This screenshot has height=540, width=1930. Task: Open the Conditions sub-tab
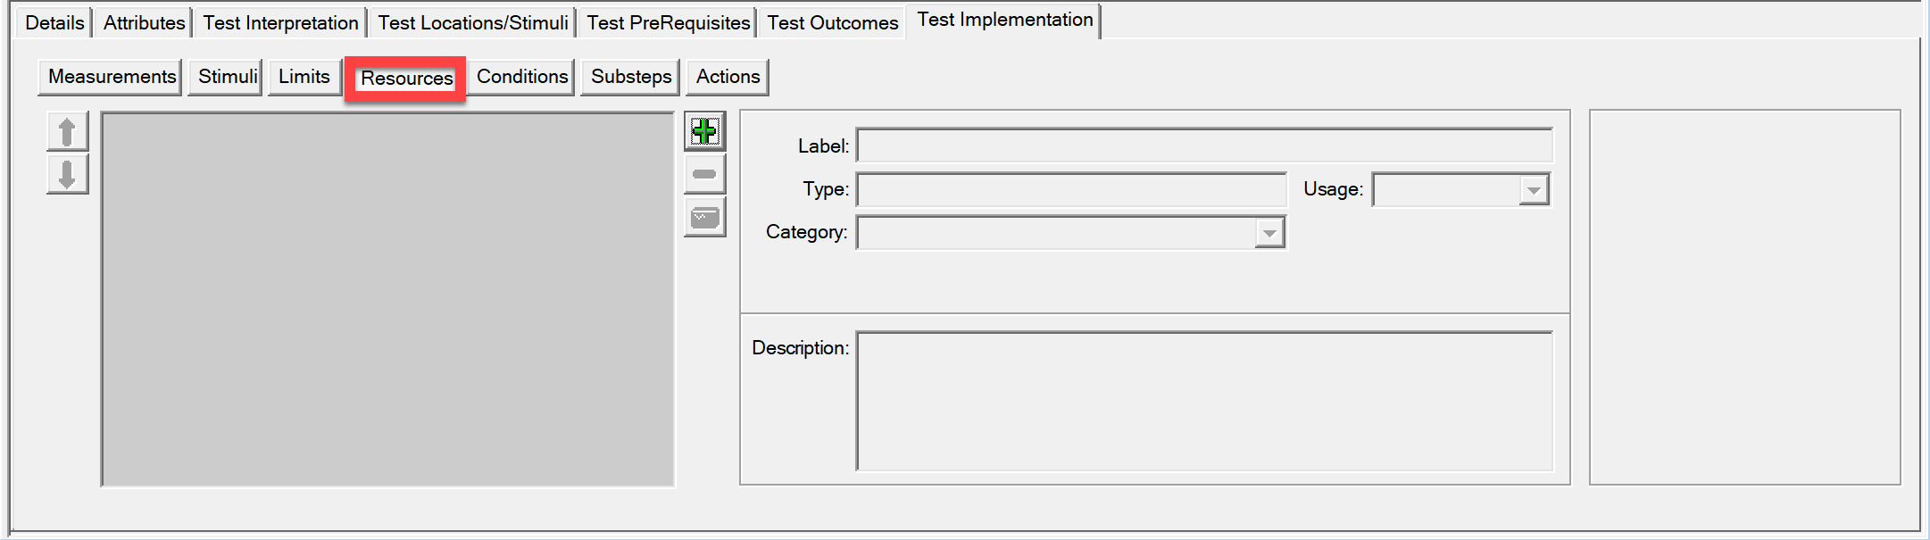tap(522, 77)
